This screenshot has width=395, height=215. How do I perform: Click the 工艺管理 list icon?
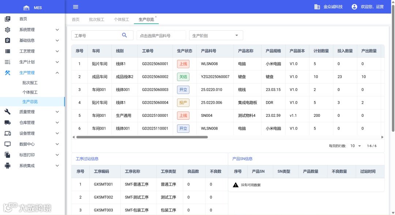coord(8,51)
